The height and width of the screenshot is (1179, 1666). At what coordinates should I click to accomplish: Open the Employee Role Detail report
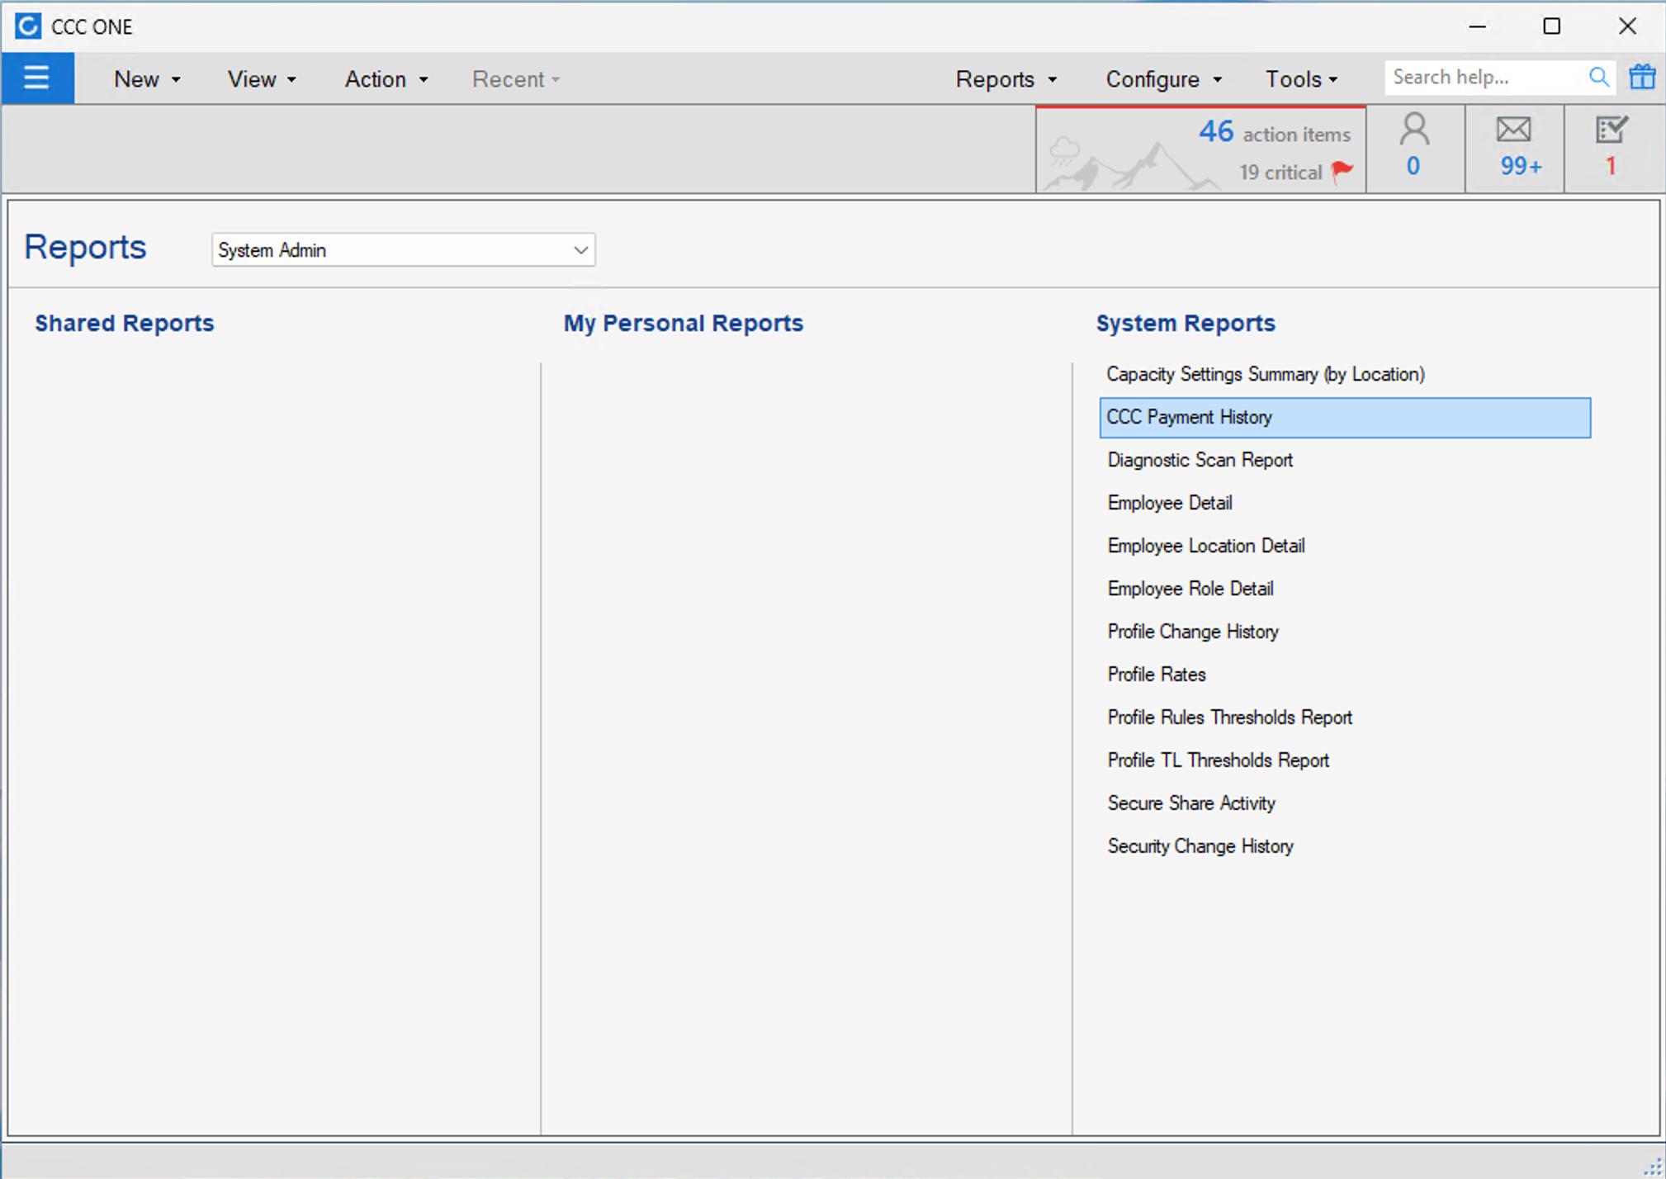(x=1190, y=589)
